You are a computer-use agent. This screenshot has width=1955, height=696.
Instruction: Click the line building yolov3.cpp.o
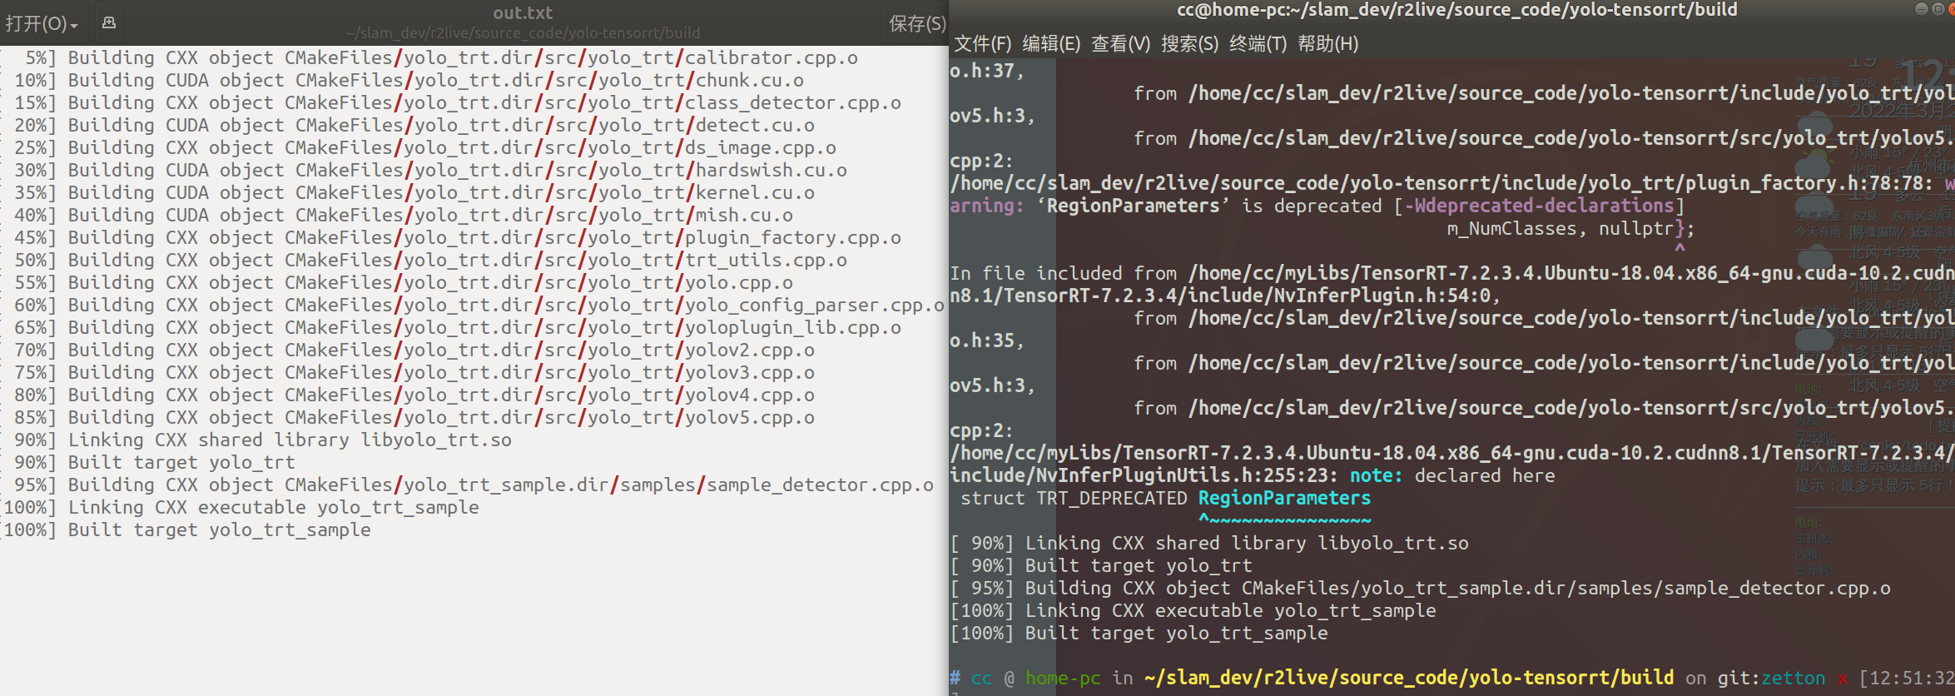(409, 372)
